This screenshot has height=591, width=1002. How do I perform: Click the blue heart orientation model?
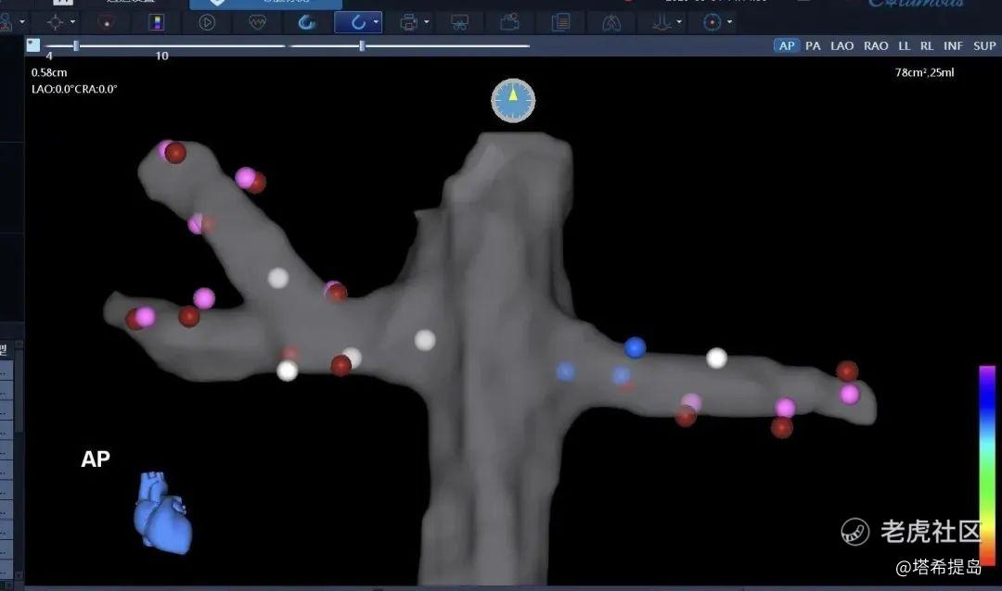pos(162,512)
